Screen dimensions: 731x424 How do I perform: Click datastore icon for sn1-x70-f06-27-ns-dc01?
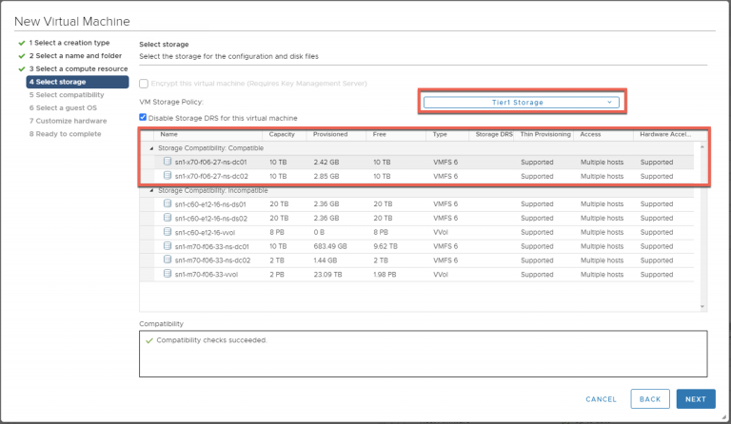[x=168, y=162]
